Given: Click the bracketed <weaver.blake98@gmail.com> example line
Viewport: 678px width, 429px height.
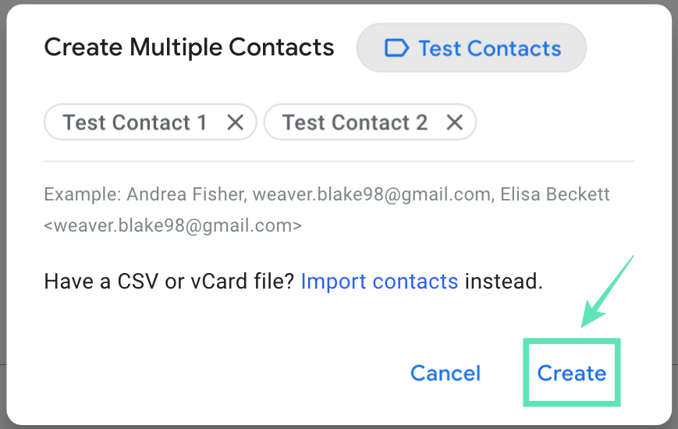Looking at the screenshot, I should tap(172, 226).
